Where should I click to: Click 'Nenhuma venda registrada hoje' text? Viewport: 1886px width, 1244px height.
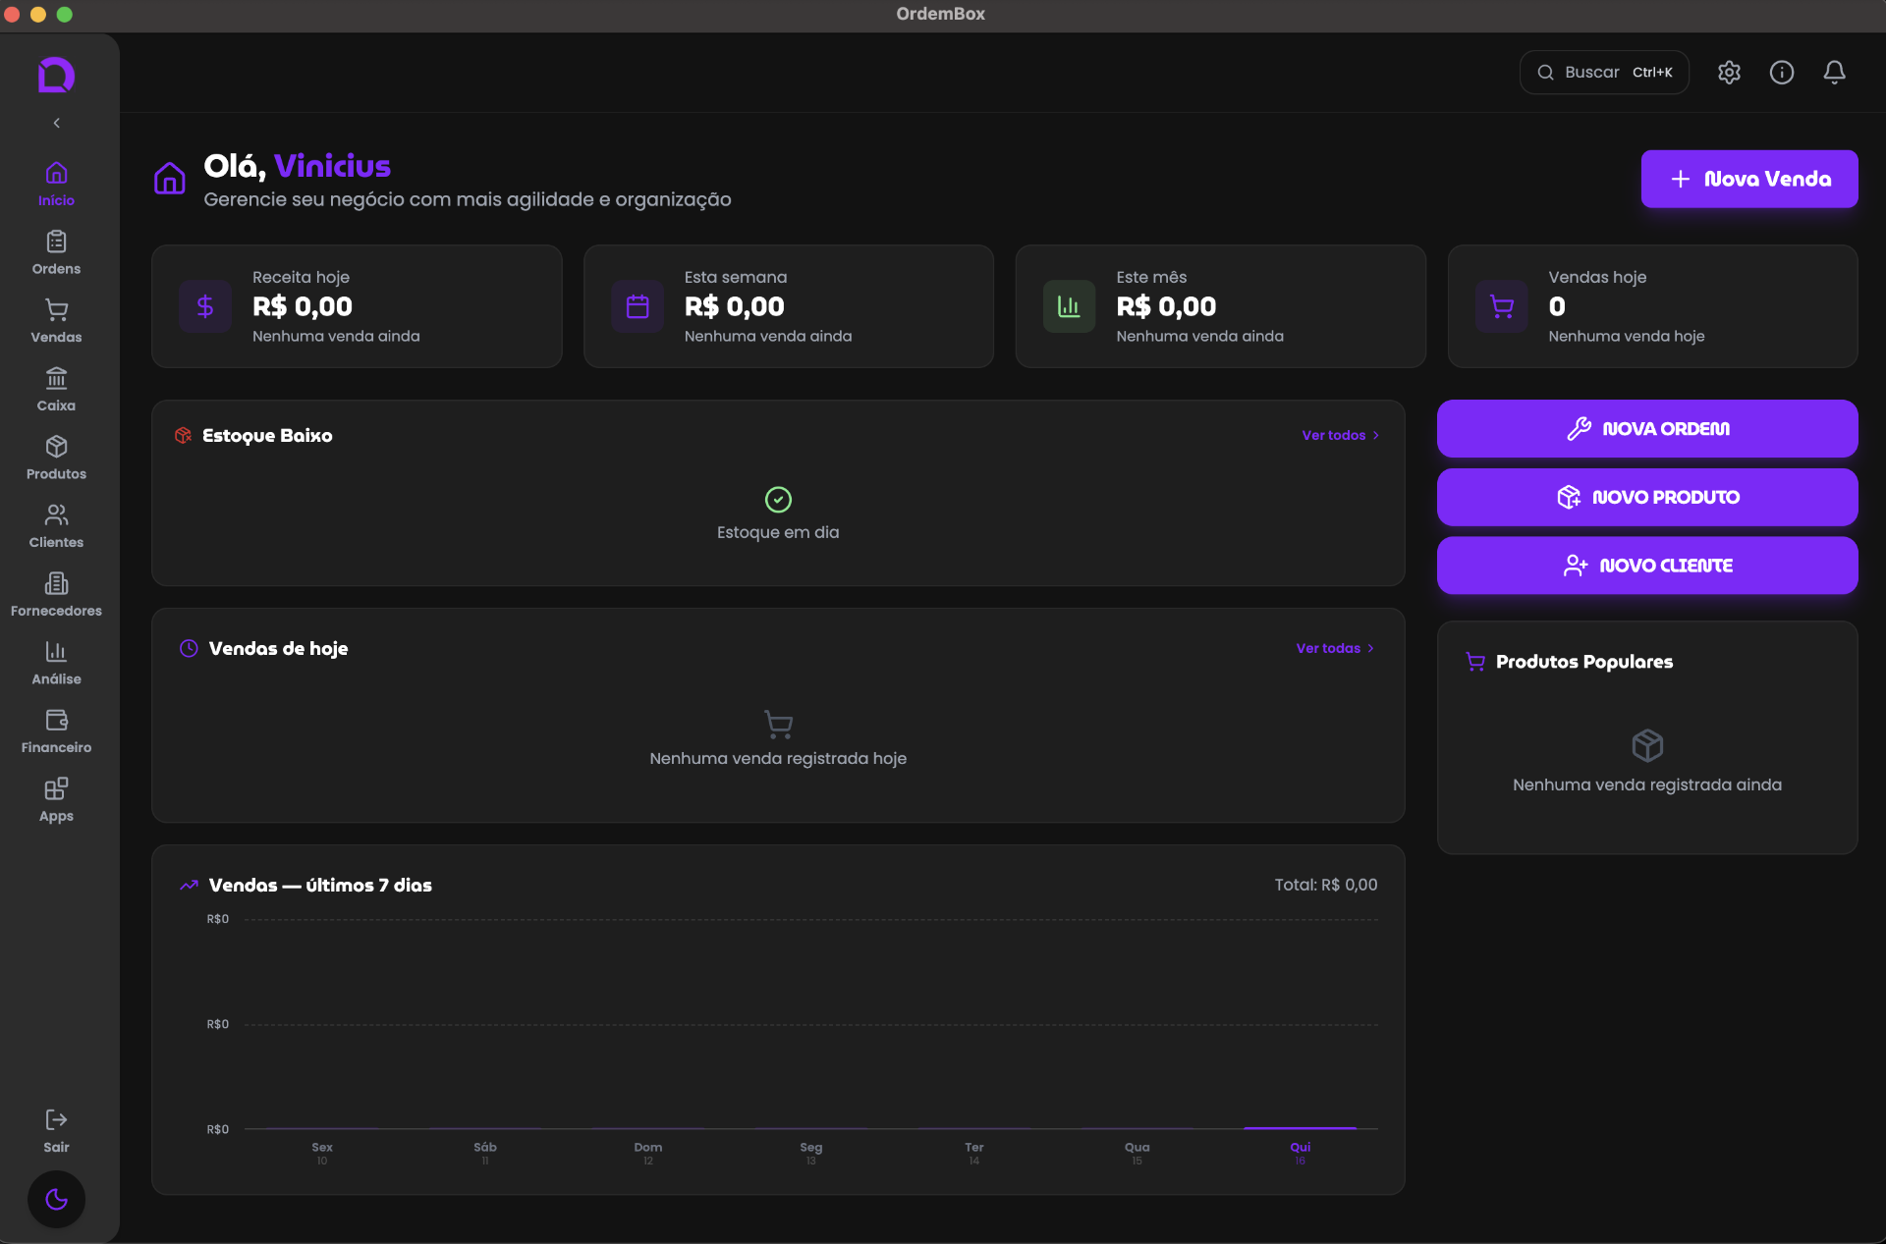click(x=778, y=758)
